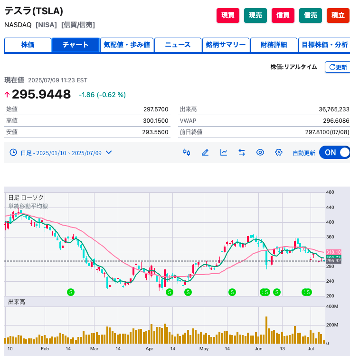Click the 高値 value 300.1500

pyautogui.click(x=156, y=121)
